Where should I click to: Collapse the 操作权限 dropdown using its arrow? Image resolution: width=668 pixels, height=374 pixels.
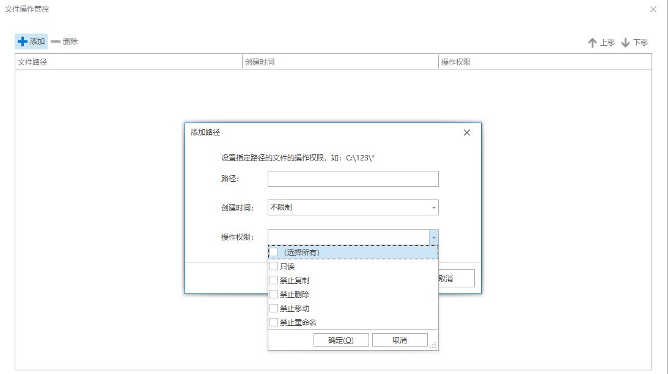coord(434,237)
